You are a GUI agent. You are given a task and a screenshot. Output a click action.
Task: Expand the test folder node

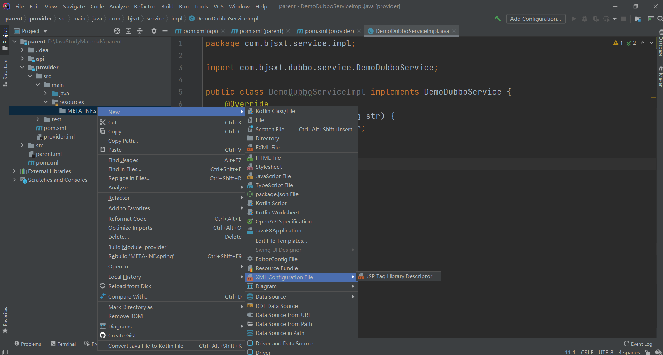38,119
